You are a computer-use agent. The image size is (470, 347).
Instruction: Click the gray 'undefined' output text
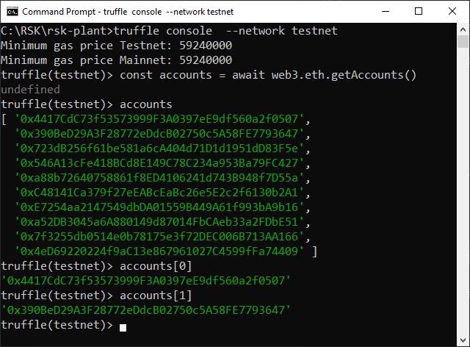[x=31, y=89]
